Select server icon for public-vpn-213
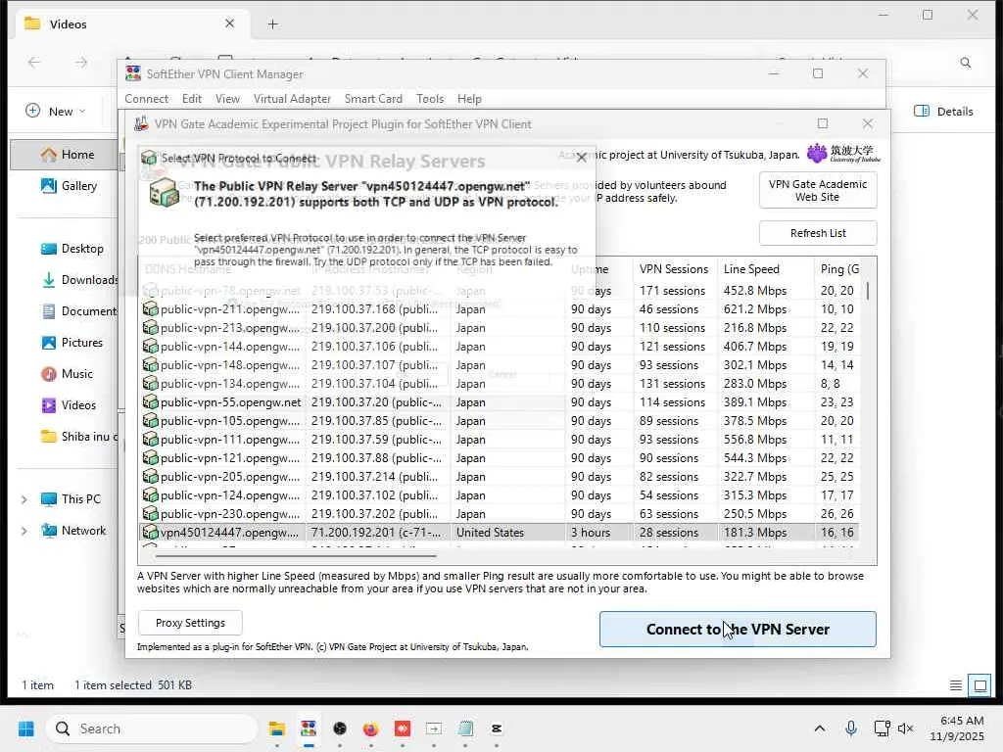 click(x=150, y=327)
